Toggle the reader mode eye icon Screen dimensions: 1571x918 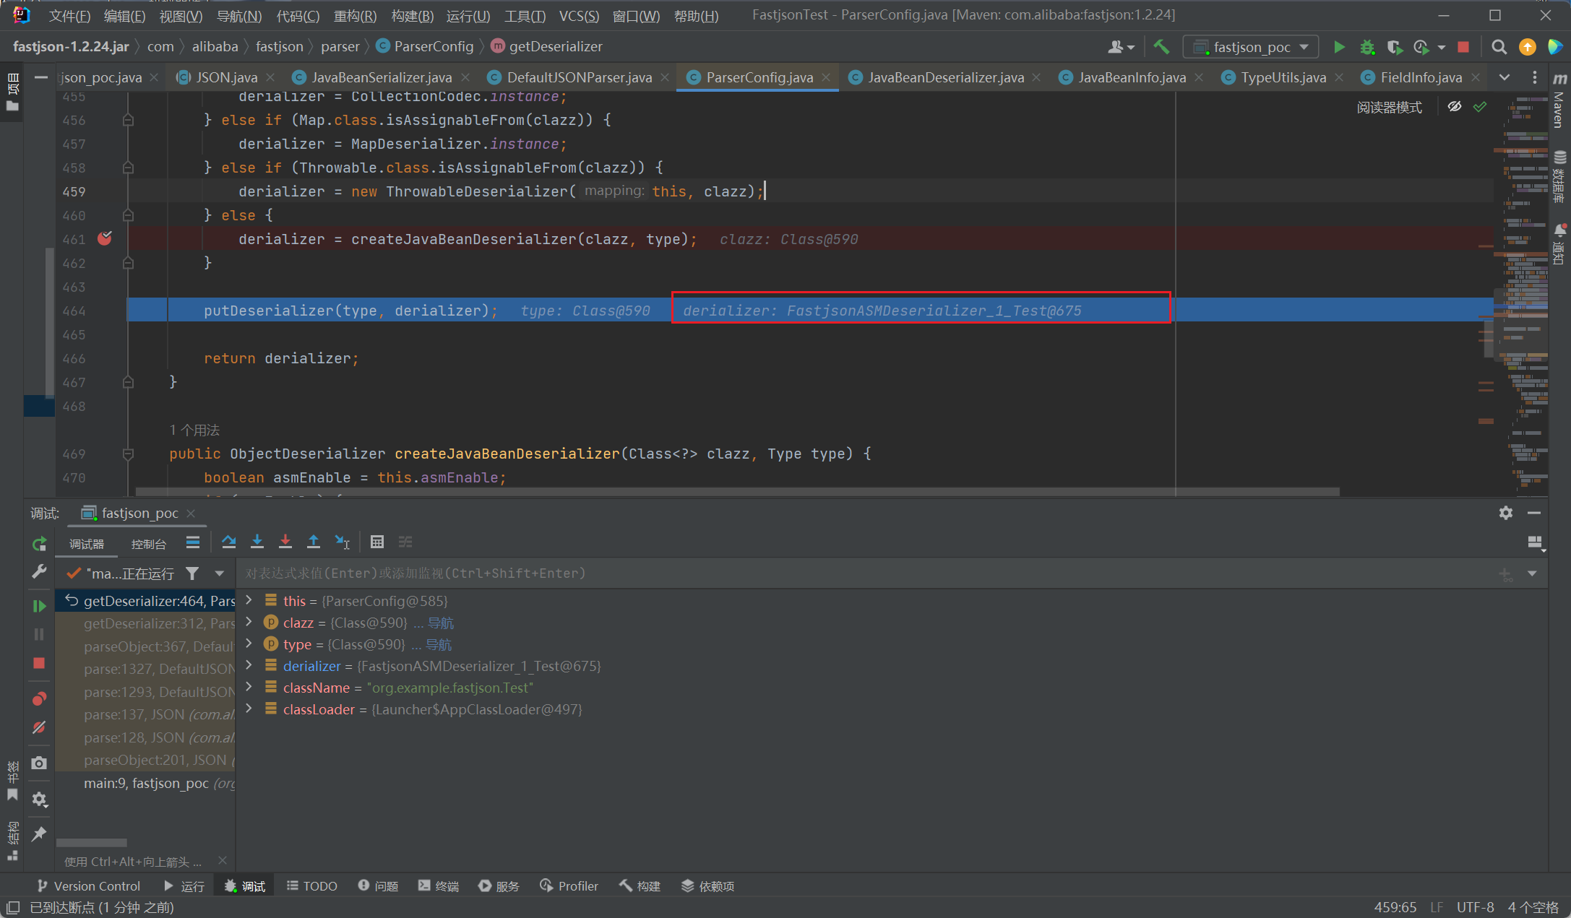point(1455,107)
